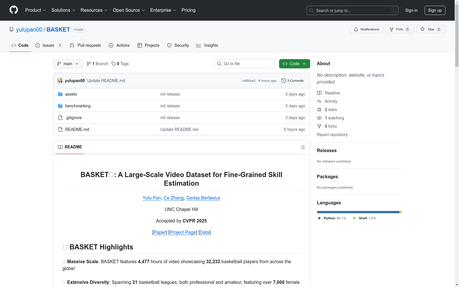This screenshot has width=459, height=287.
Task: Open the Security tab
Action: click(x=178, y=45)
